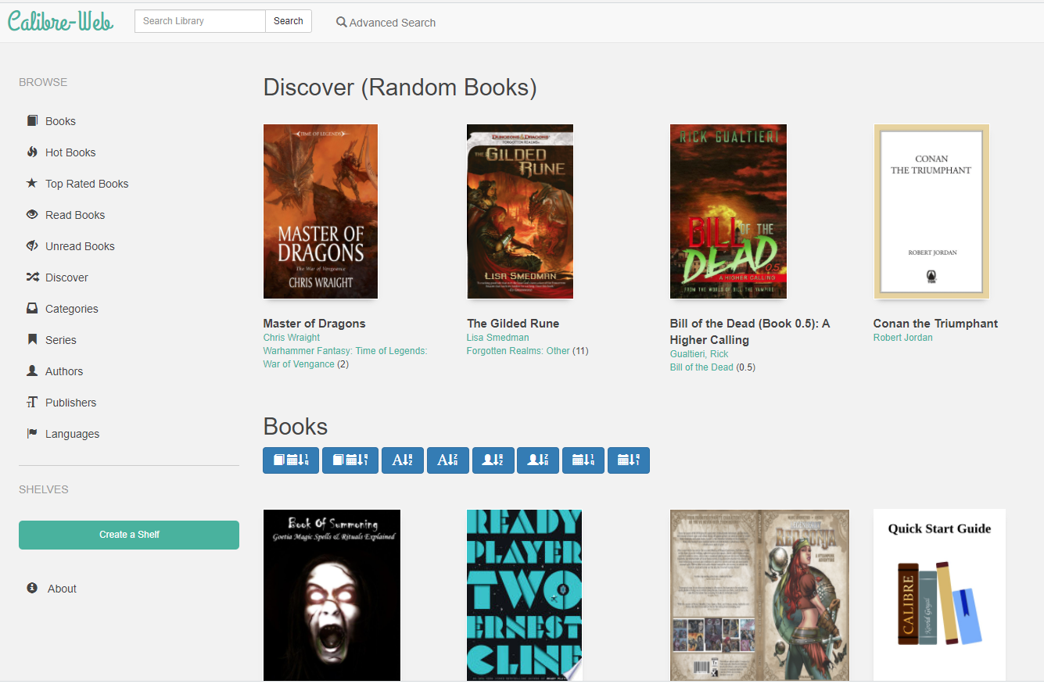Screen dimensions: 1044x684
Task: Sort by publishing date descending (calendar 9-1)
Action: (x=629, y=460)
